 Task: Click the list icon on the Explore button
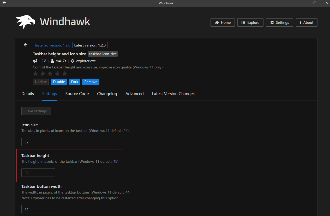(243, 22)
